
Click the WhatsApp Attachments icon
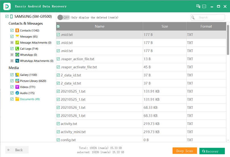[x=17, y=61]
